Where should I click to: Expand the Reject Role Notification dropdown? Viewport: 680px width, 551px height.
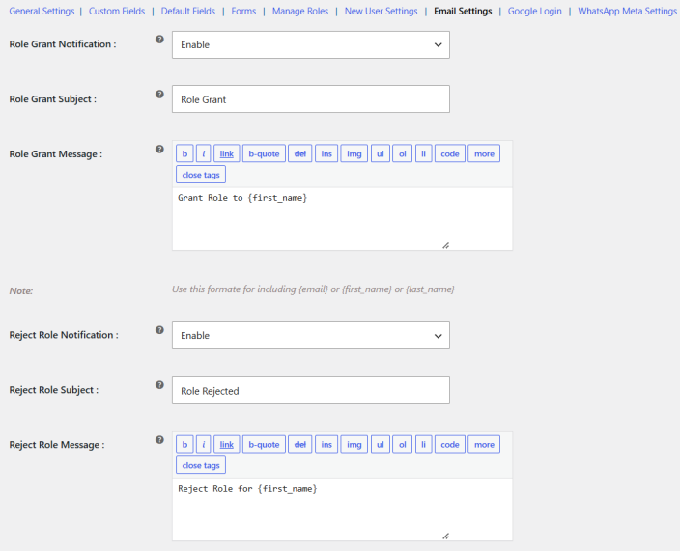(310, 335)
